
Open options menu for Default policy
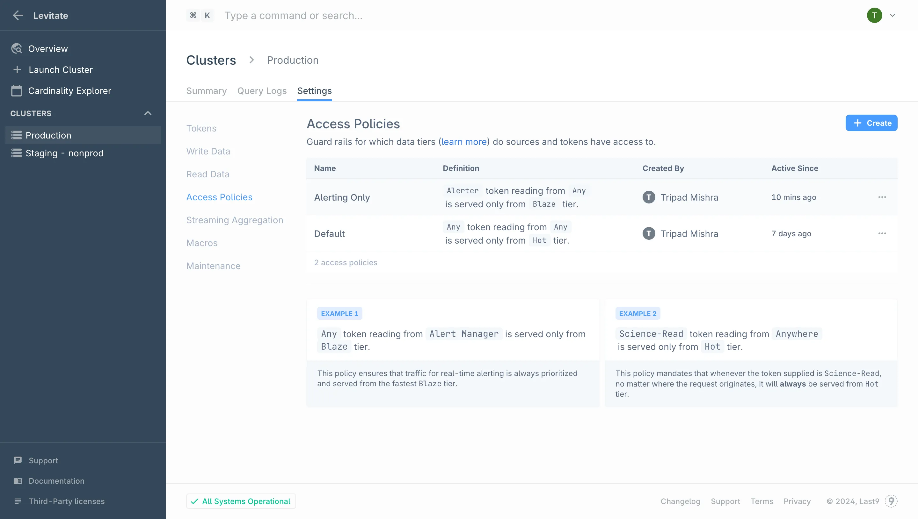(882, 233)
